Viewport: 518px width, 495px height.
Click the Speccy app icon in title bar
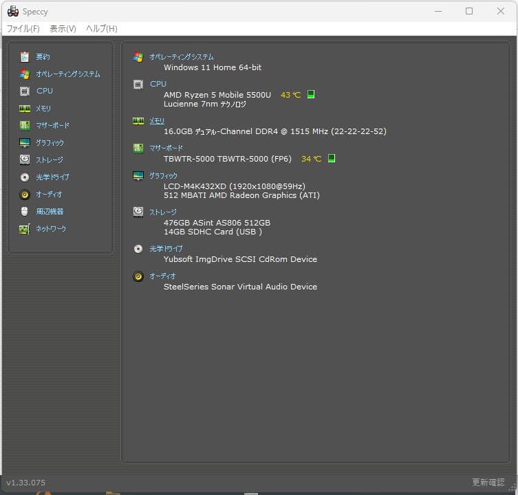pos(13,12)
